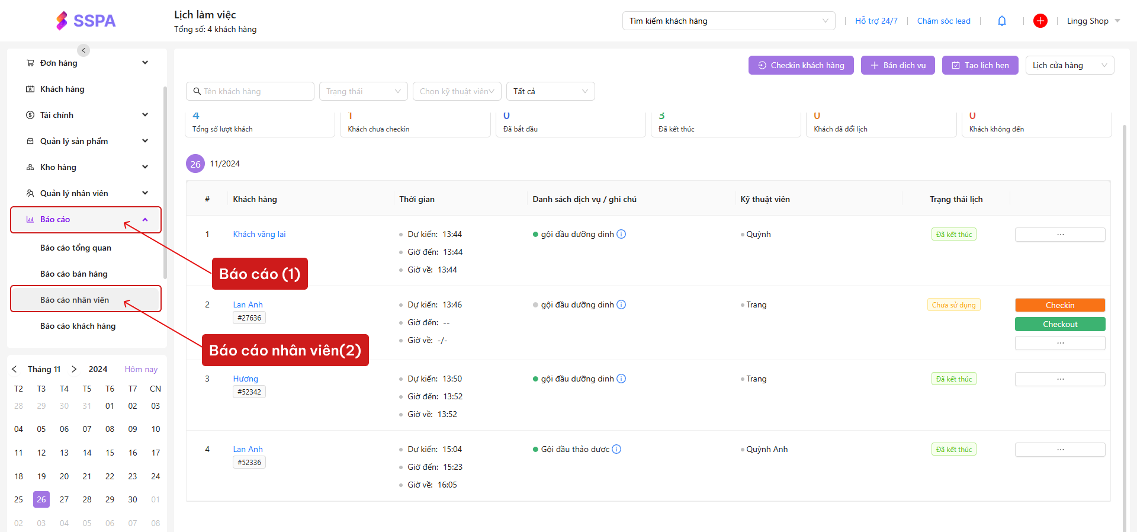Click orange Checkin button for Lan Anh
This screenshot has width=1137, height=532.
[x=1060, y=305]
